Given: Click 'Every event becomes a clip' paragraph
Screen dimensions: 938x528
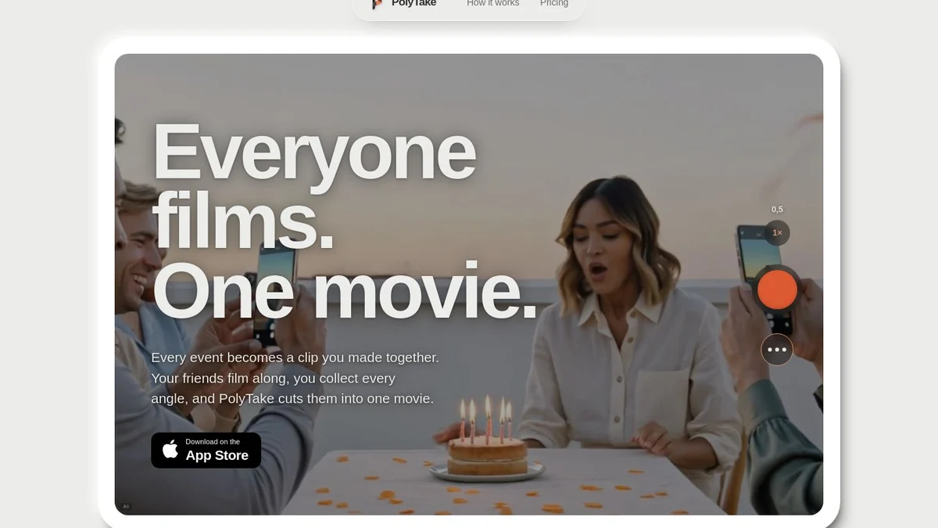Looking at the screenshot, I should tap(295, 378).
